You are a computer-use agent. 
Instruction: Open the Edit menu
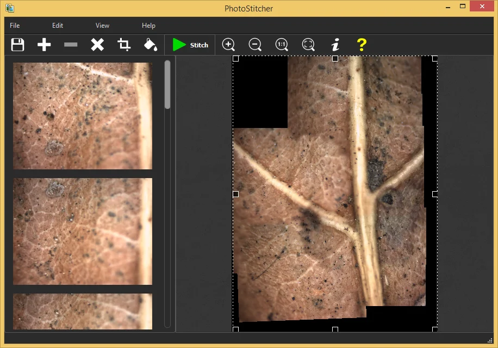[x=58, y=26]
